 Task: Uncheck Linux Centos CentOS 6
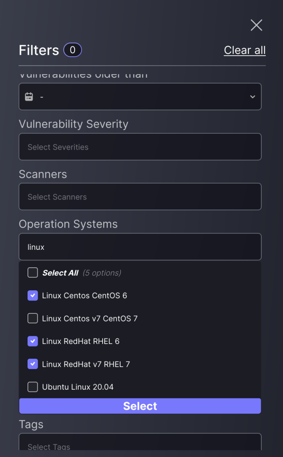click(33, 296)
